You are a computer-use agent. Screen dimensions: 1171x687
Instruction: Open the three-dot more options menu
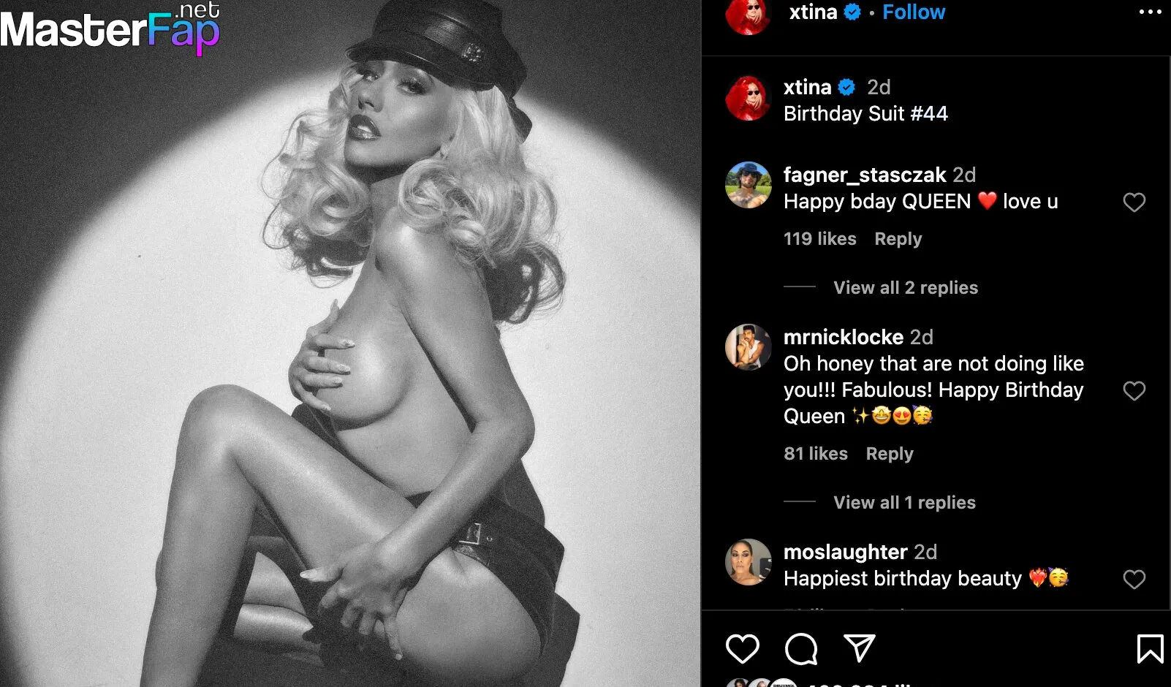[x=1150, y=12]
